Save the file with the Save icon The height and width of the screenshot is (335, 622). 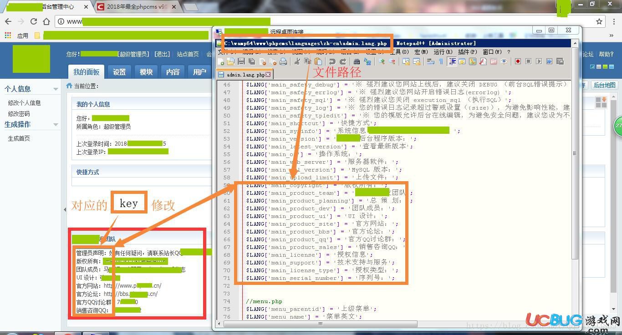coord(241,61)
